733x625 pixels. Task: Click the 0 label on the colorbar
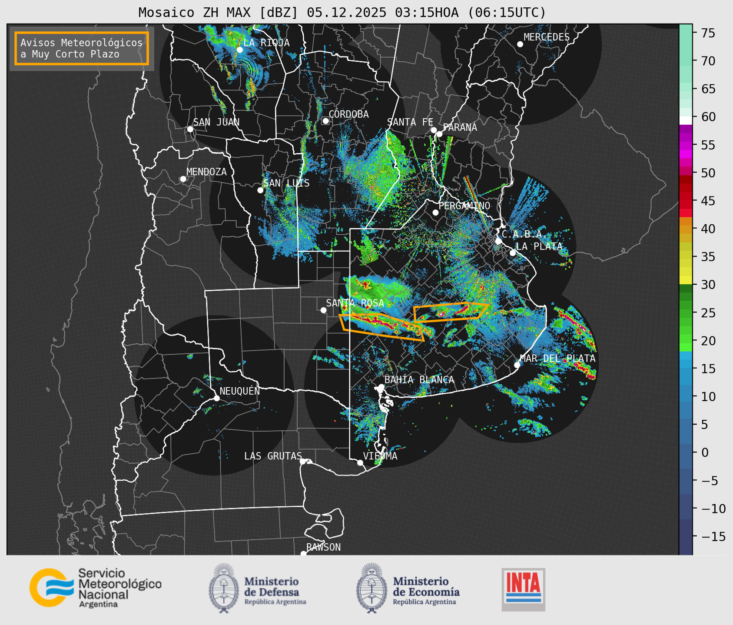[x=704, y=452]
